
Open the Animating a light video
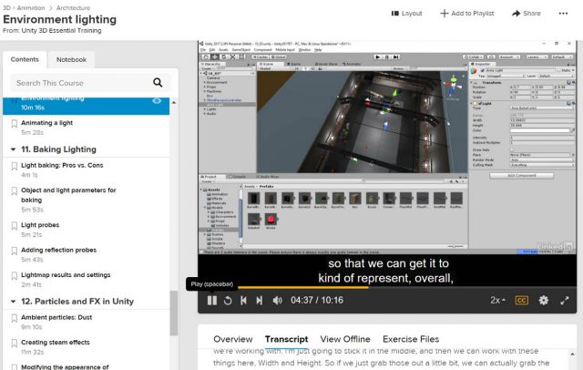46,123
